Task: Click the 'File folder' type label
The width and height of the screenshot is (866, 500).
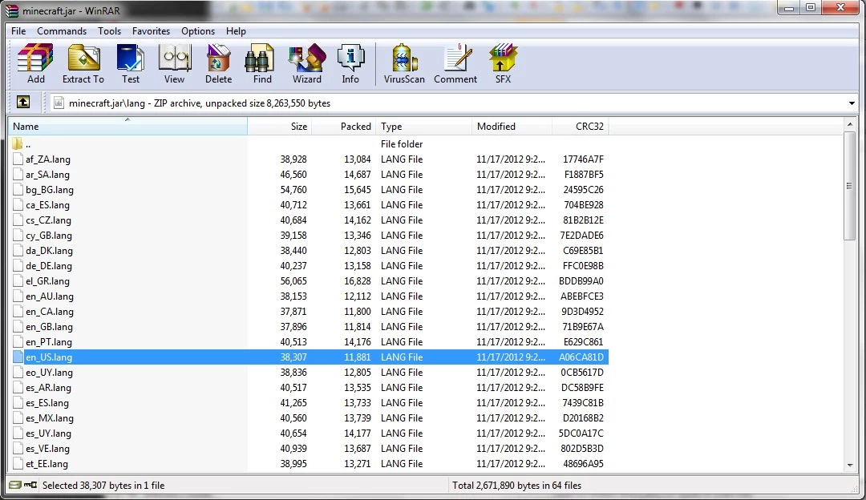Action: tap(402, 144)
